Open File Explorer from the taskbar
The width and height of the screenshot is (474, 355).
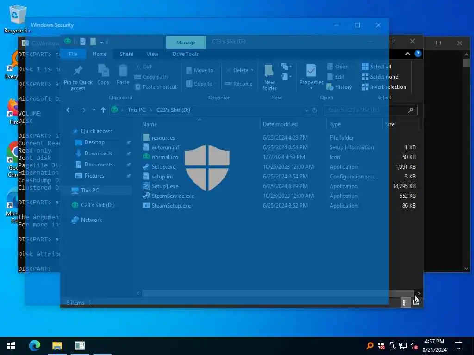[x=57, y=346]
